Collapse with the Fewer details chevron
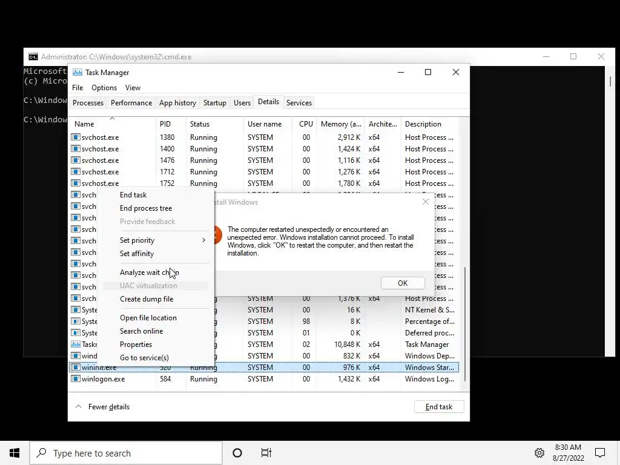 [x=78, y=406]
